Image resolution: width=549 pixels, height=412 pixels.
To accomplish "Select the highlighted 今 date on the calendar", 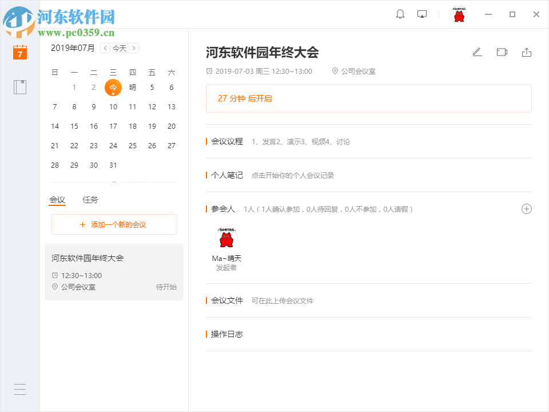I will pos(113,87).
